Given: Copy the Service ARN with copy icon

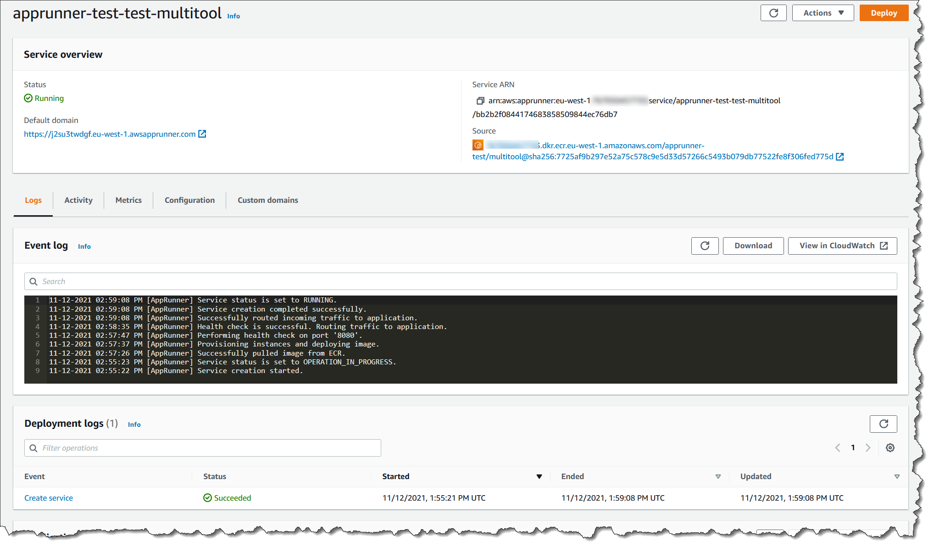Looking at the screenshot, I should pos(480,100).
